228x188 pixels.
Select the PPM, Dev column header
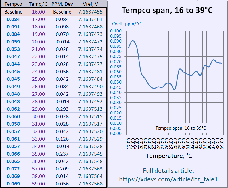pyautogui.click(x=62, y=4)
